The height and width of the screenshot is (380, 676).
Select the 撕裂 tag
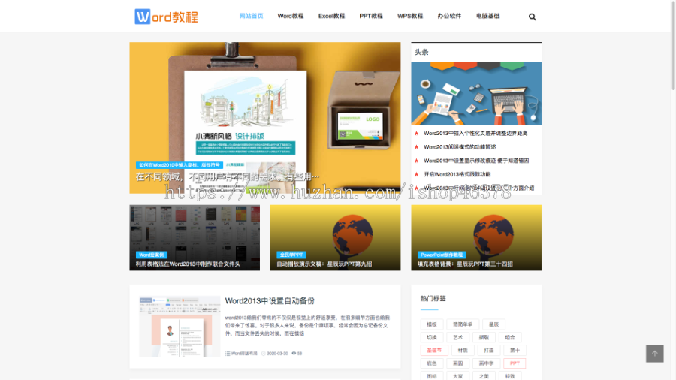click(484, 337)
